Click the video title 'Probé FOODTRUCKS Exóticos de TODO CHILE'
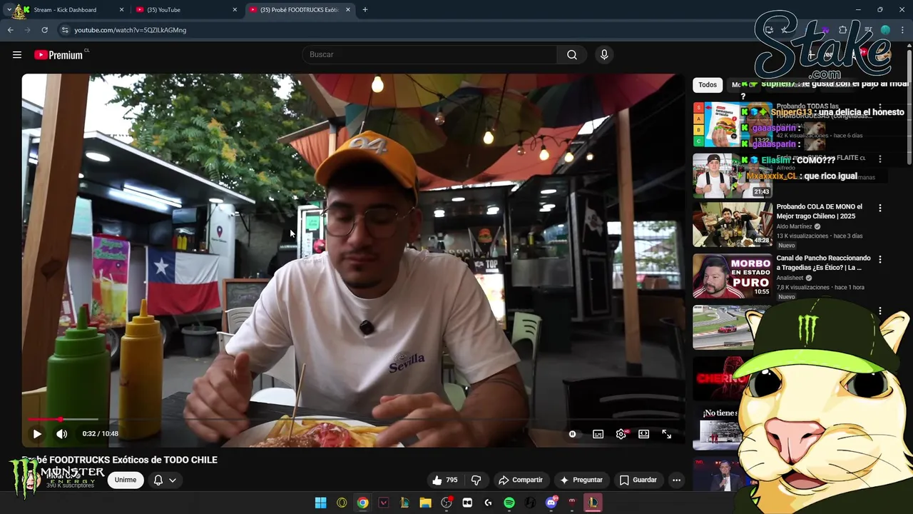 point(120,460)
